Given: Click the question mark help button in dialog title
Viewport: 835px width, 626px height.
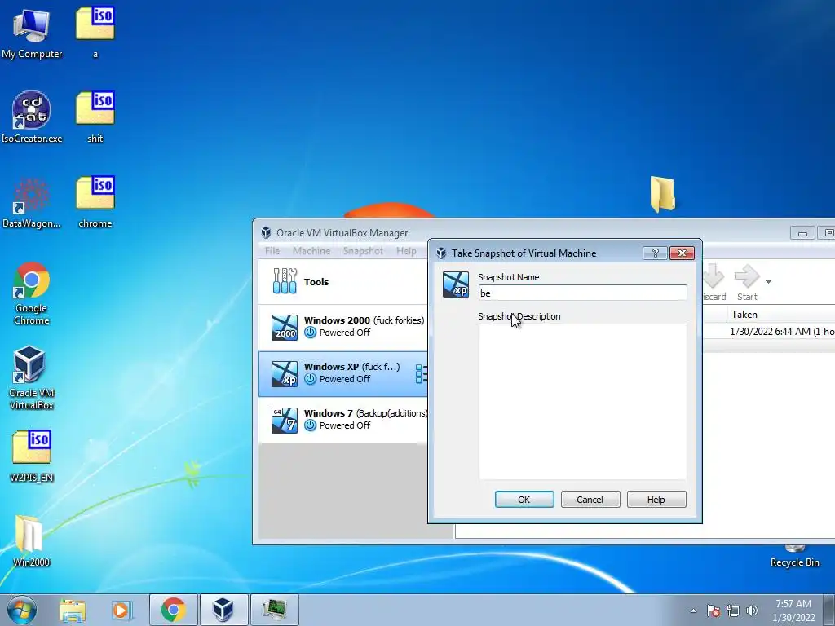Looking at the screenshot, I should click(x=656, y=253).
